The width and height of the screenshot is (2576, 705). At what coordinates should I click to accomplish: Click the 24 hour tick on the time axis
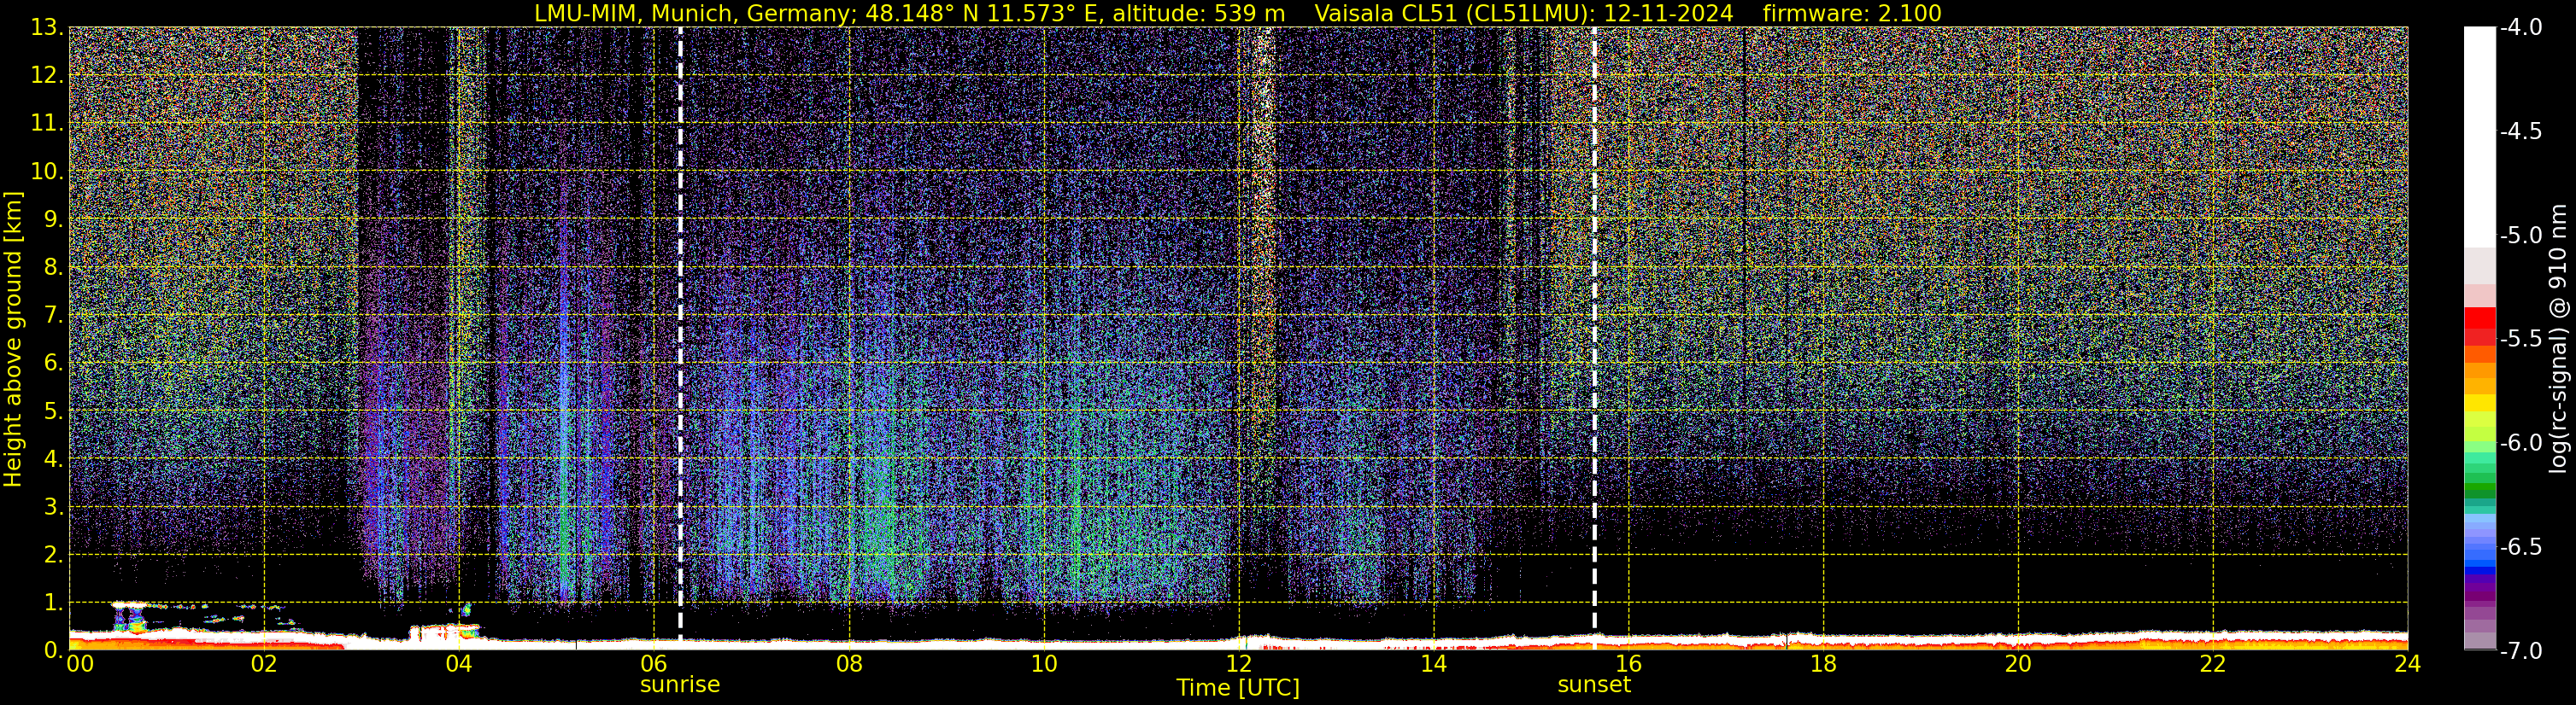pyautogui.click(x=2407, y=664)
